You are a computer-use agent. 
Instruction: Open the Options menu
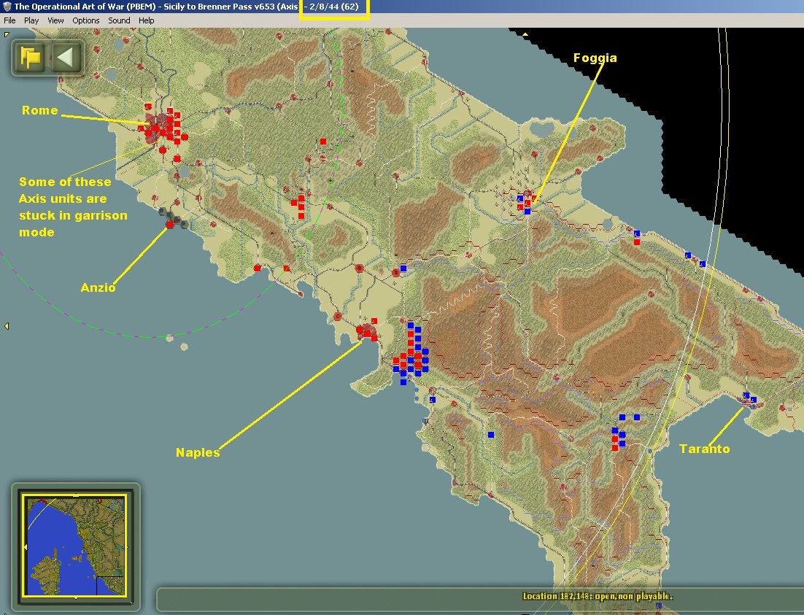[85, 20]
